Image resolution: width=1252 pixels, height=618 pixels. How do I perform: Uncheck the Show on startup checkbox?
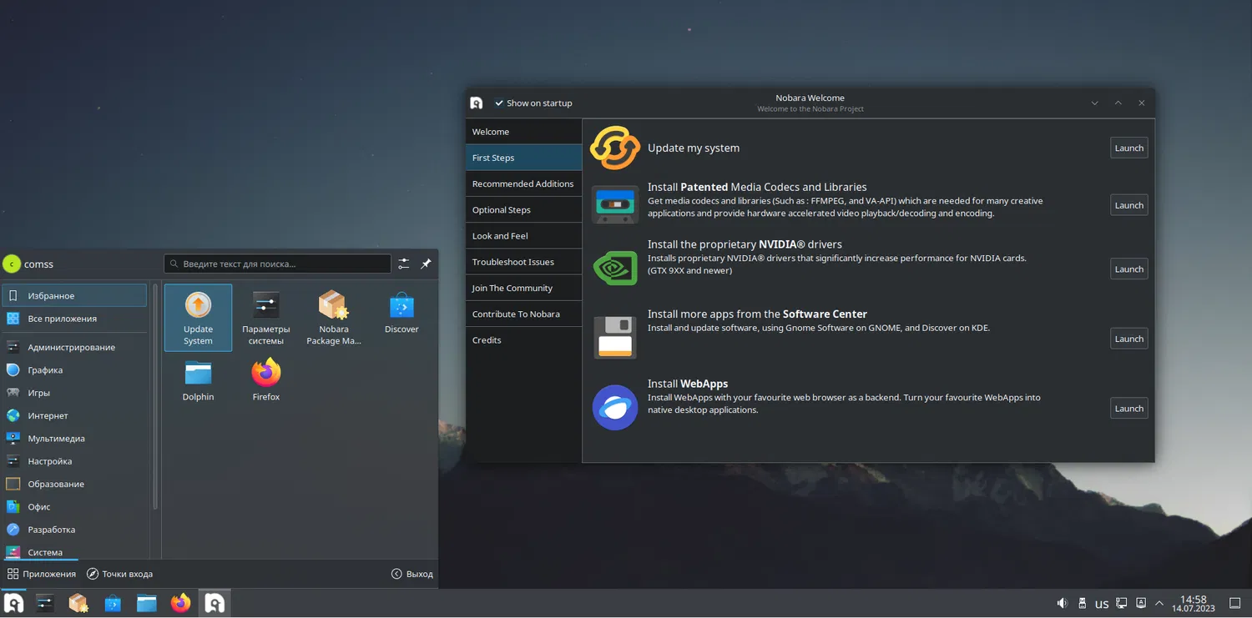coord(499,103)
